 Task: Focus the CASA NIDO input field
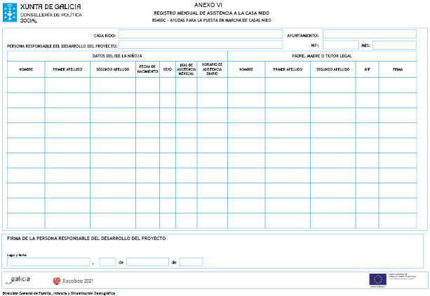click(200, 34)
